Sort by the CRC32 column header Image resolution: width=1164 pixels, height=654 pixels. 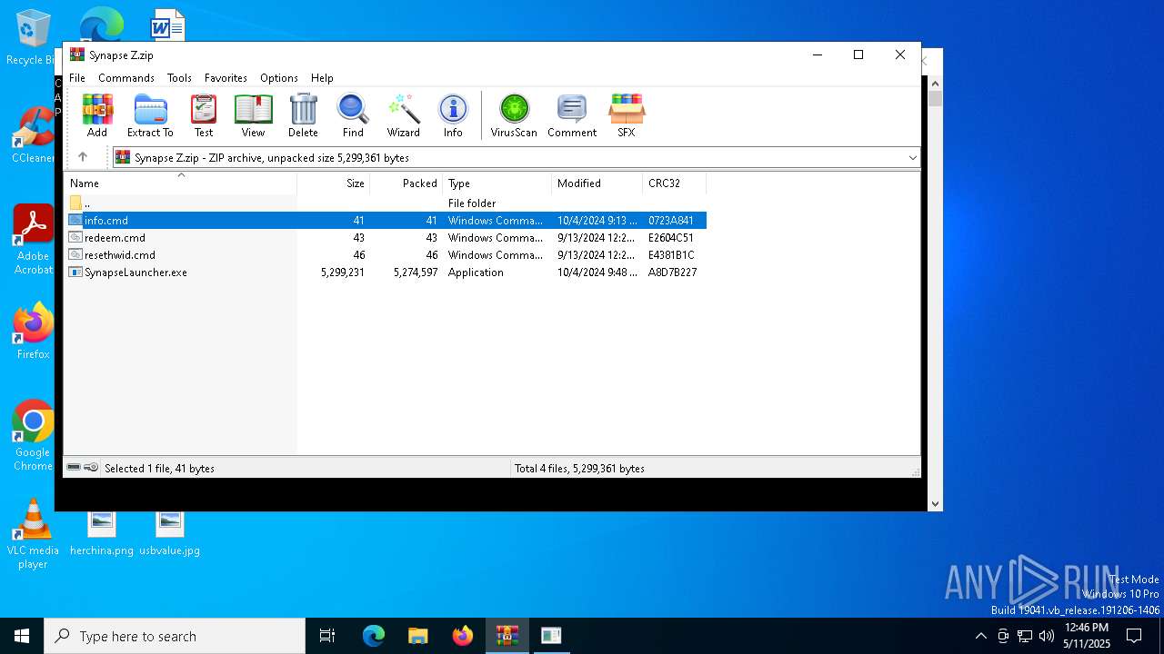pos(675,183)
